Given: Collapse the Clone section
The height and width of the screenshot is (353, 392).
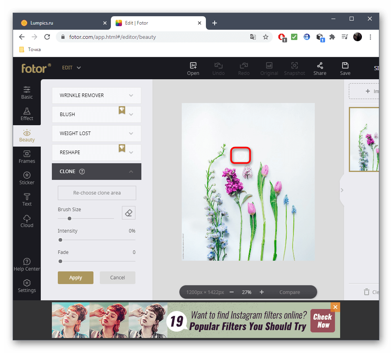Looking at the screenshot, I should pos(131,172).
